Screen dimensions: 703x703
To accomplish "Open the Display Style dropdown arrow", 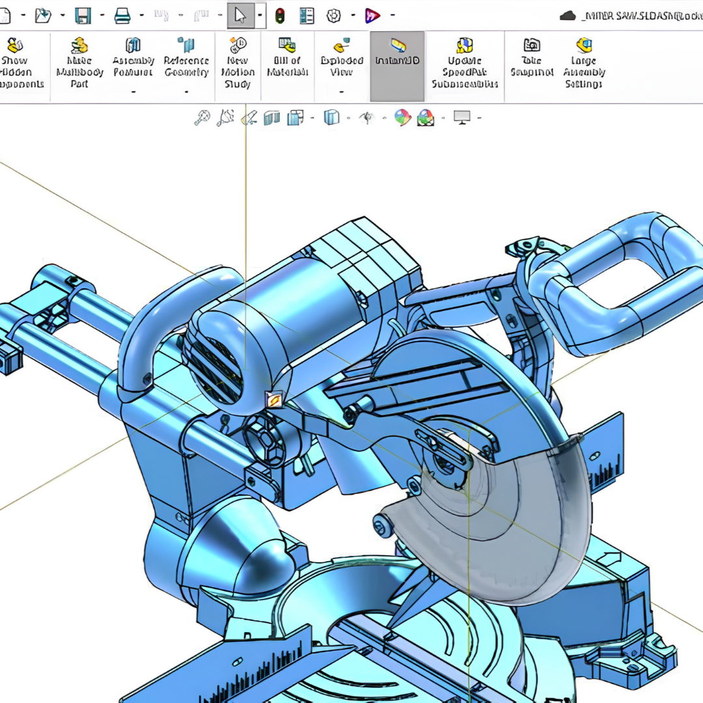I will (x=348, y=118).
